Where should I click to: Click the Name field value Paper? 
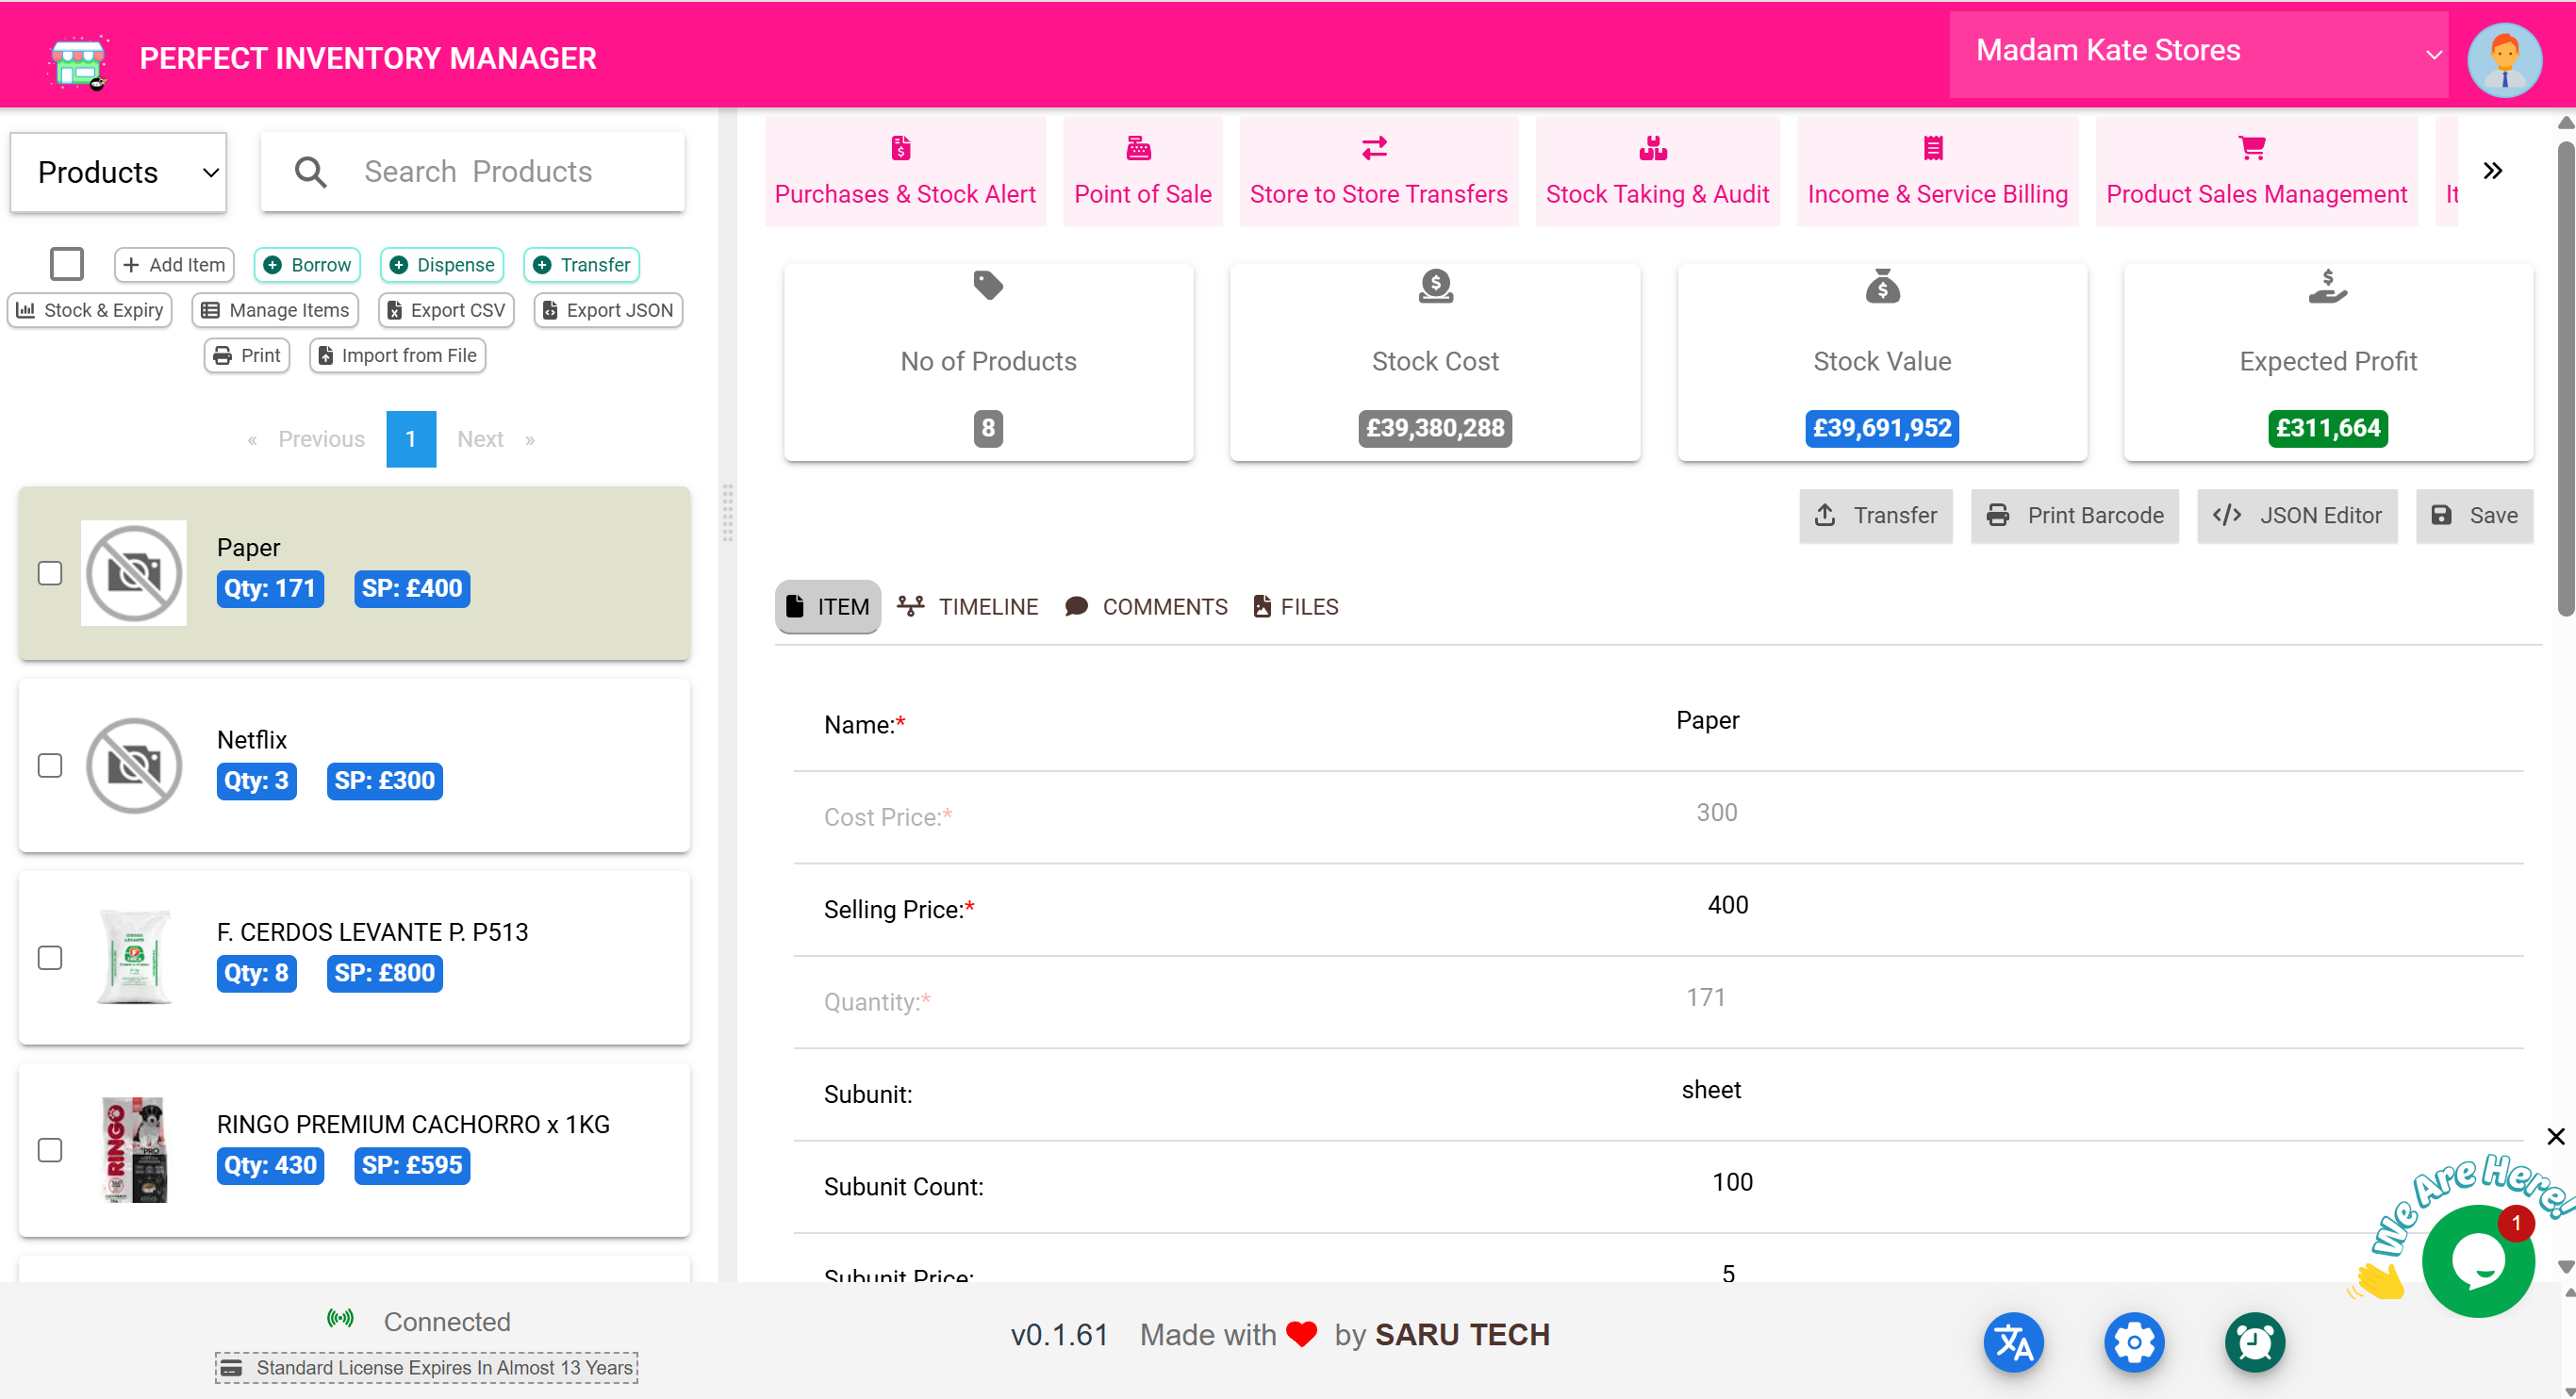click(1707, 720)
